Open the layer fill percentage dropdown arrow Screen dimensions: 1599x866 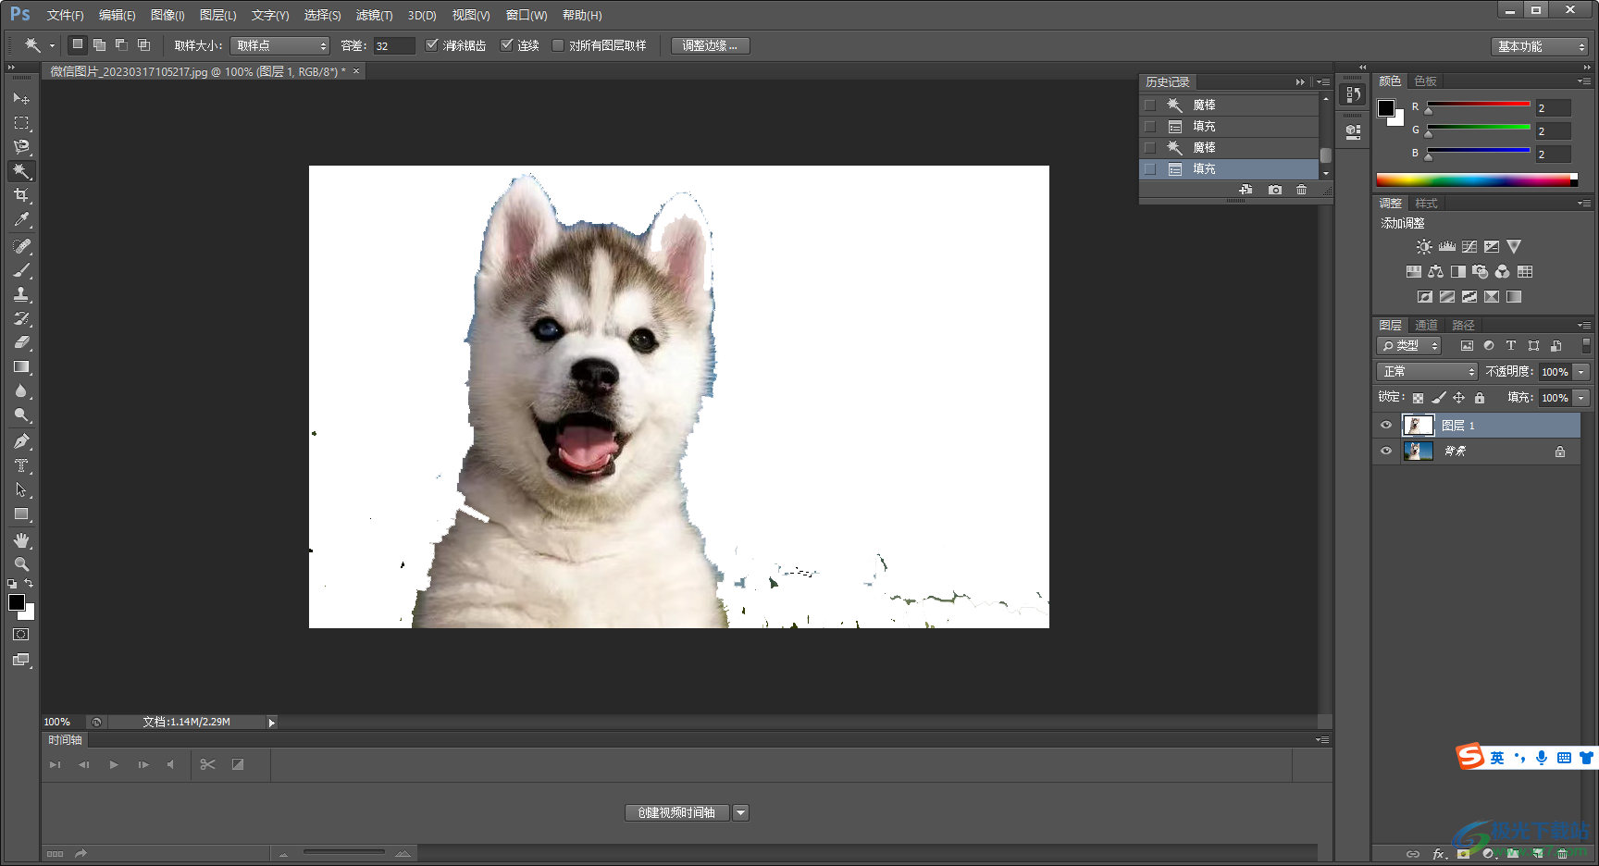click(x=1581, y=398)
